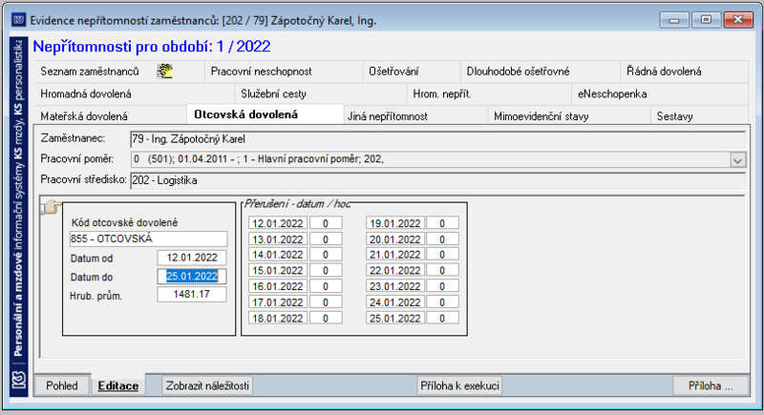Viewport: 764px width, 415px height.
Task: Click the 22.01.2022 interruption date cell
Action: coord(395,271)
